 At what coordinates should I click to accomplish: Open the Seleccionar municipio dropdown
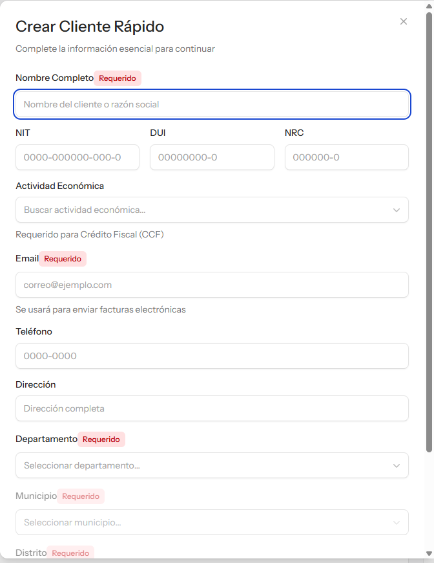[x=212, y=522]
